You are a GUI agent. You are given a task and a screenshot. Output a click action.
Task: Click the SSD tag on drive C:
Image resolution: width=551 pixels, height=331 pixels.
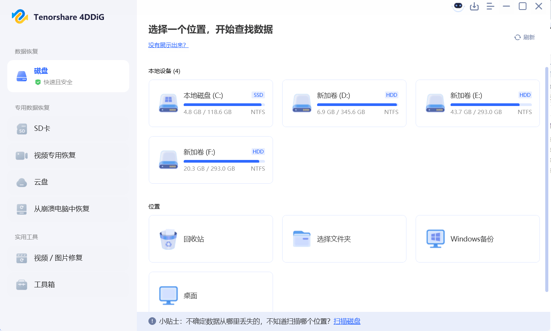tap(258, 95)
